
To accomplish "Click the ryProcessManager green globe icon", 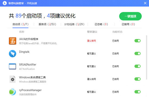I will coord(12,92).
